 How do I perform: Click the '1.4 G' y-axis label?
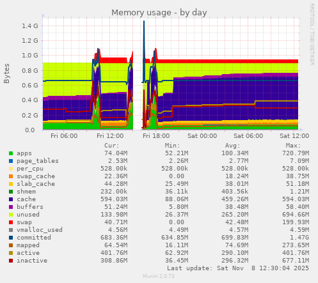pos(30,26)
